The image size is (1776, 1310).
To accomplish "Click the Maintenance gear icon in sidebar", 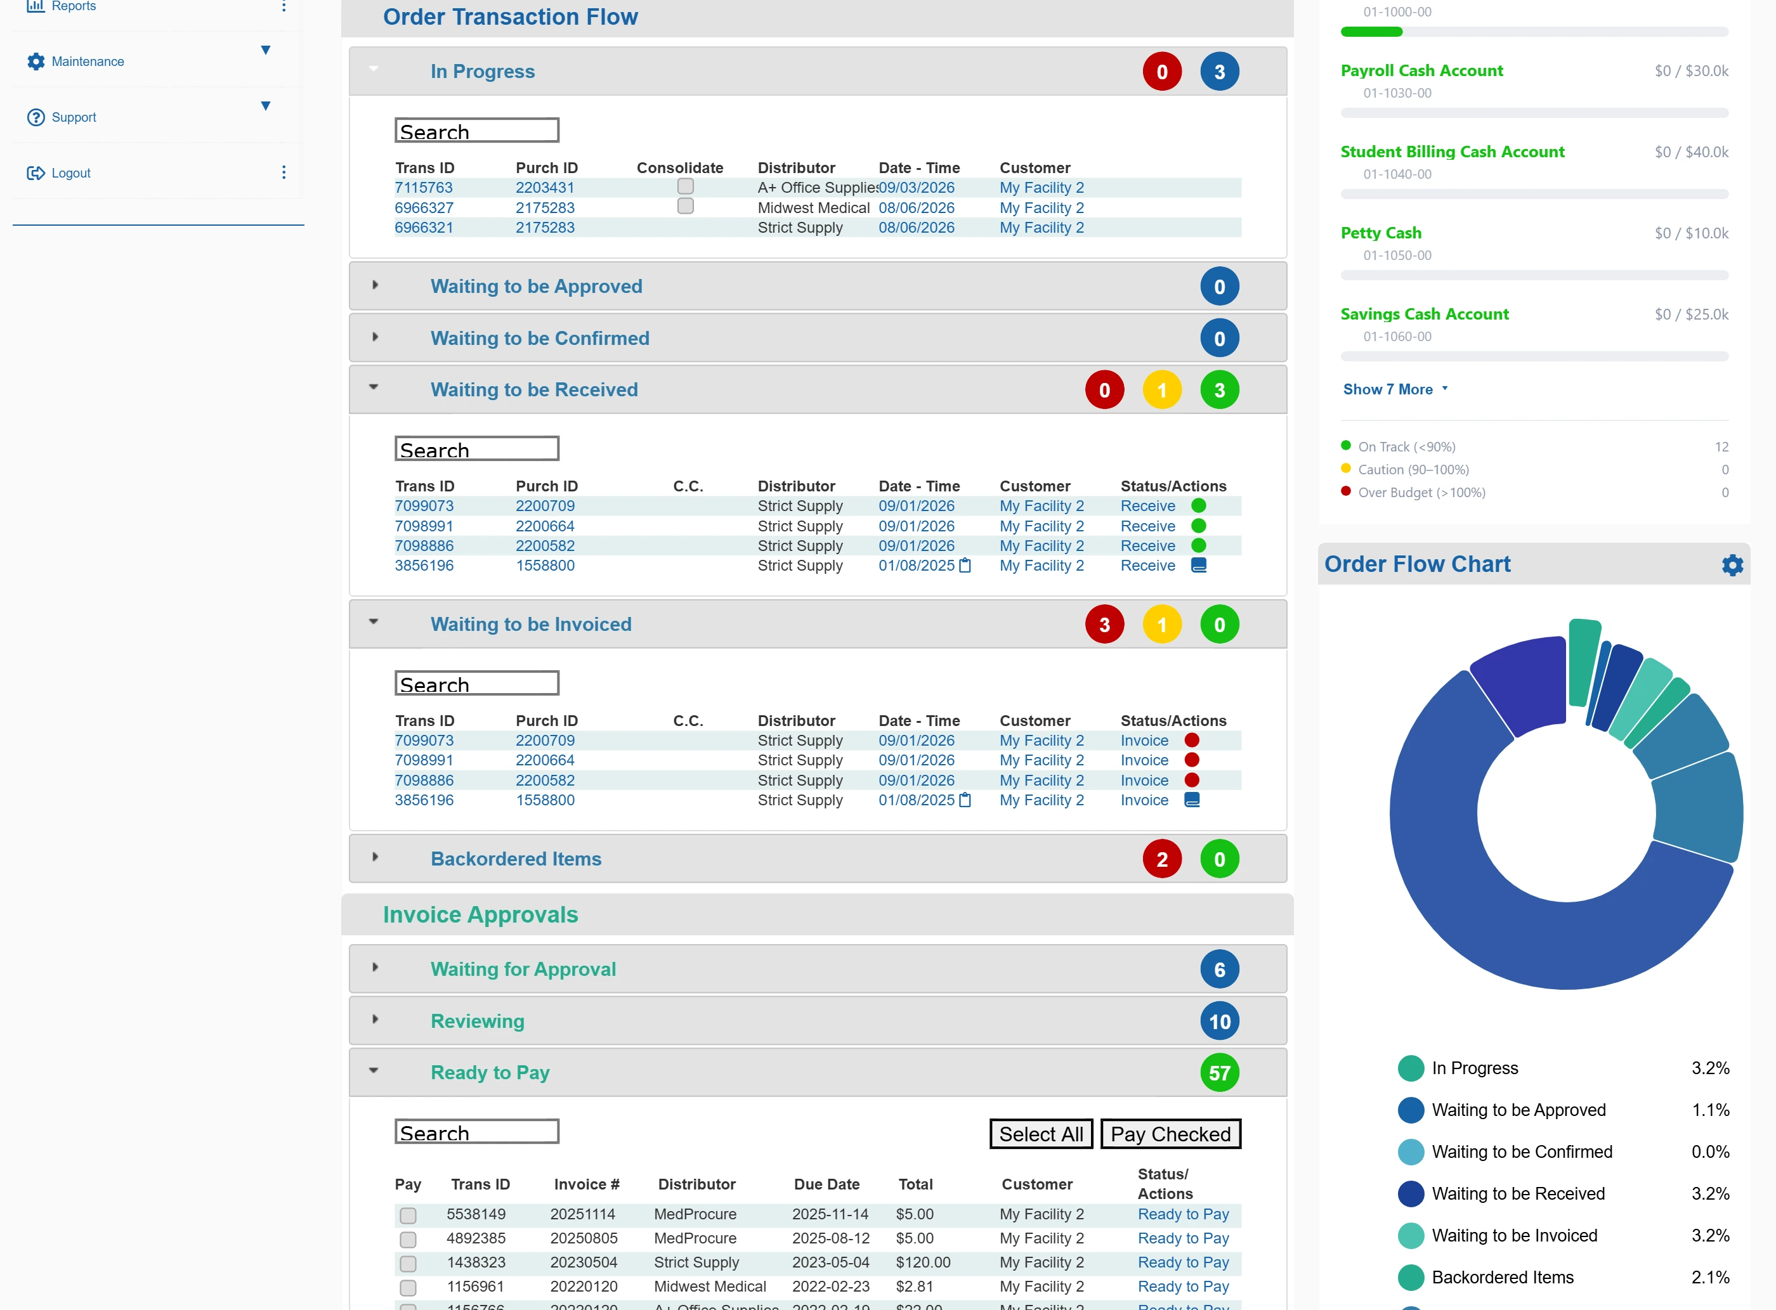I will (36, 61).
